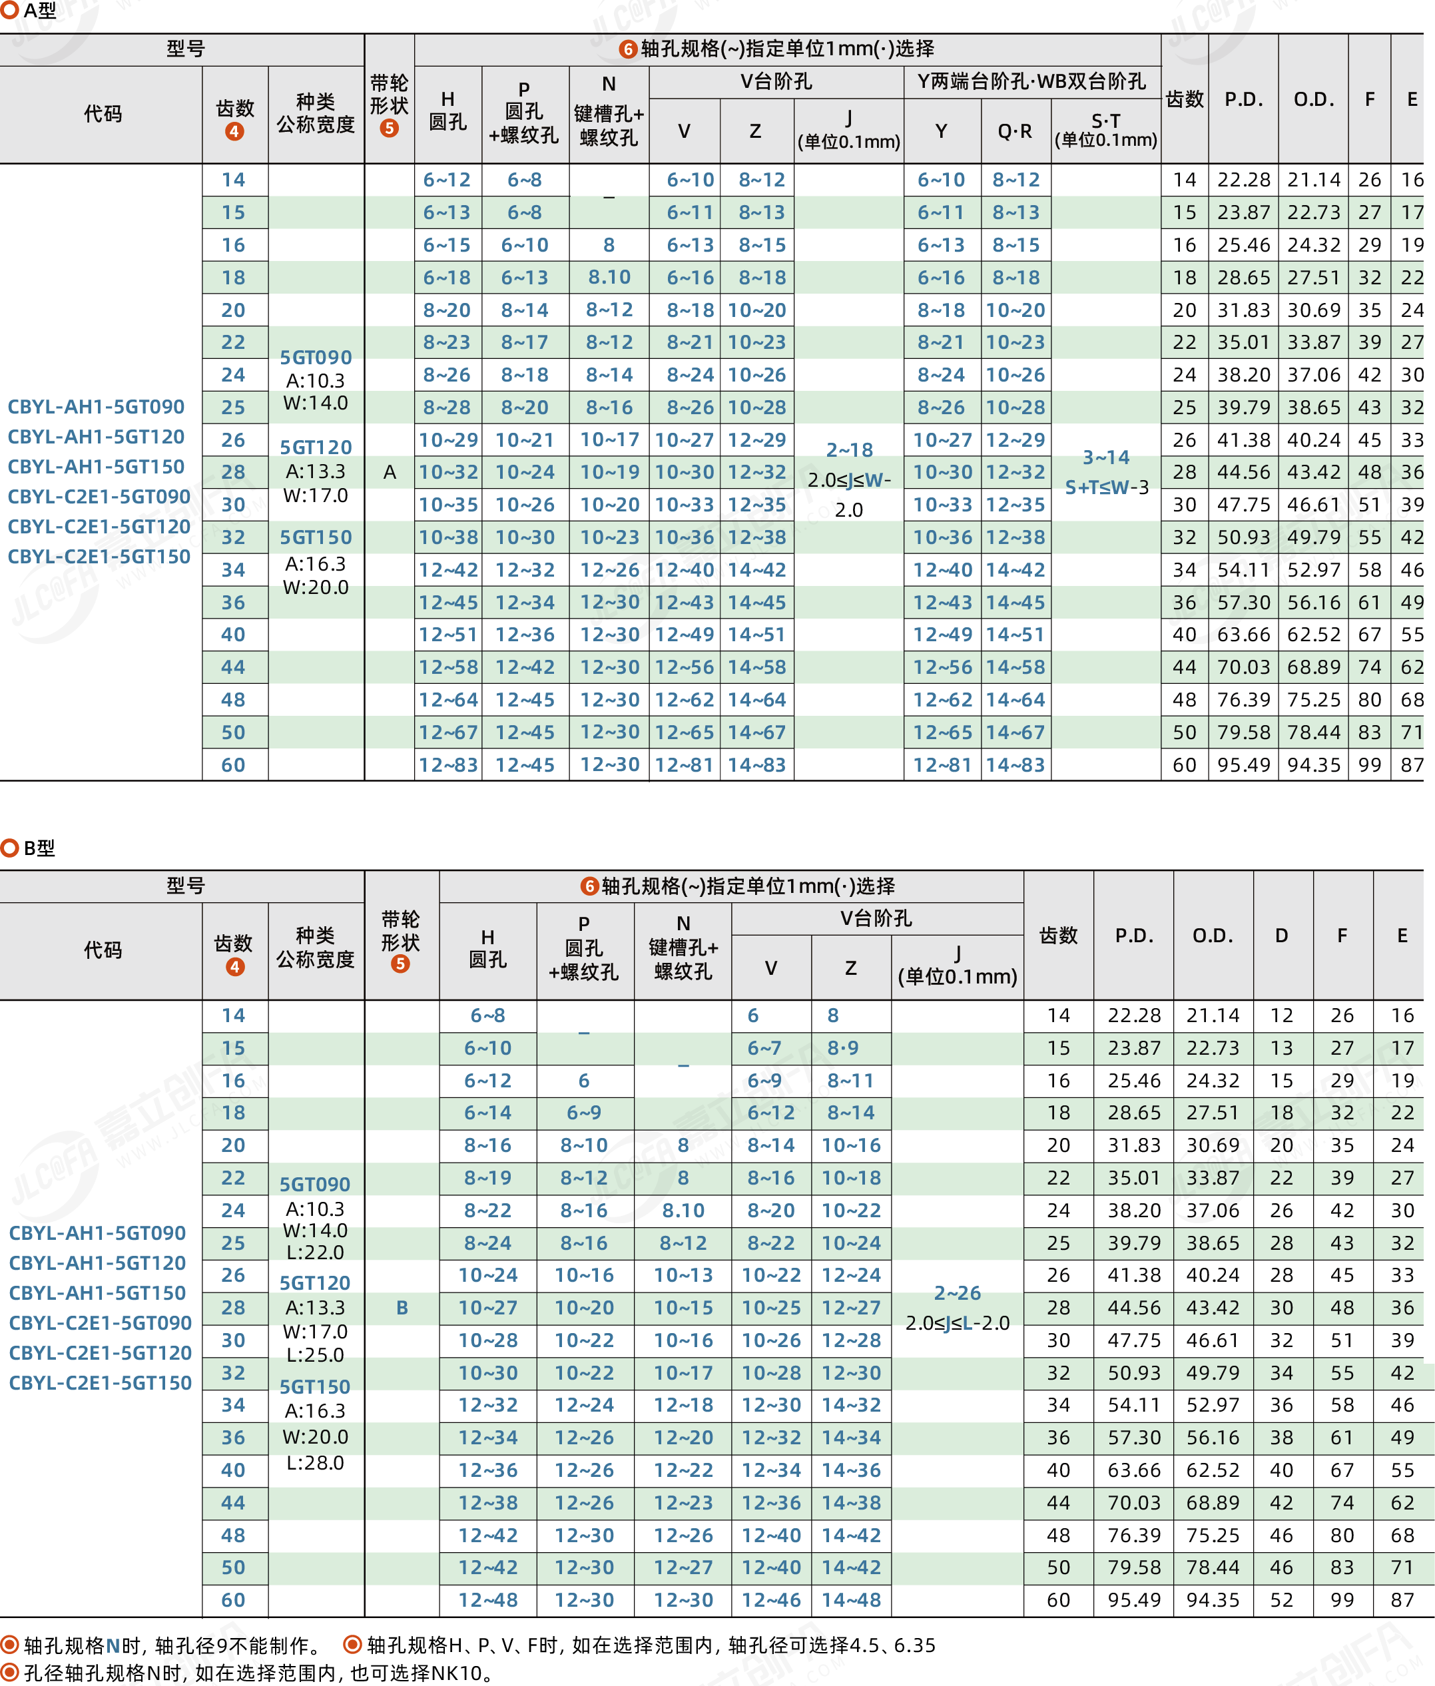The height and width of the screenshot is (1686, 1435).
Task: Open CBYL-AH1-5GT090 code in A型 table
Action: coord(96,407)
